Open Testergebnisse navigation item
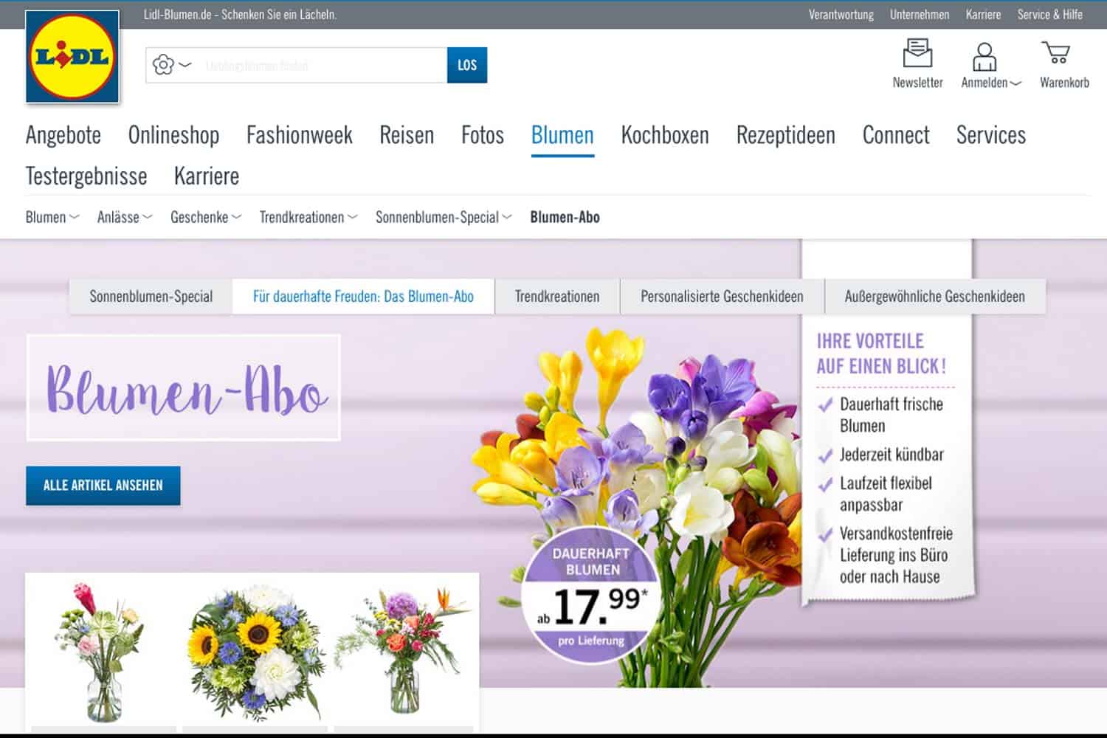The width and height of the screenshot is (1107, 738). click(x=86, y=176)
